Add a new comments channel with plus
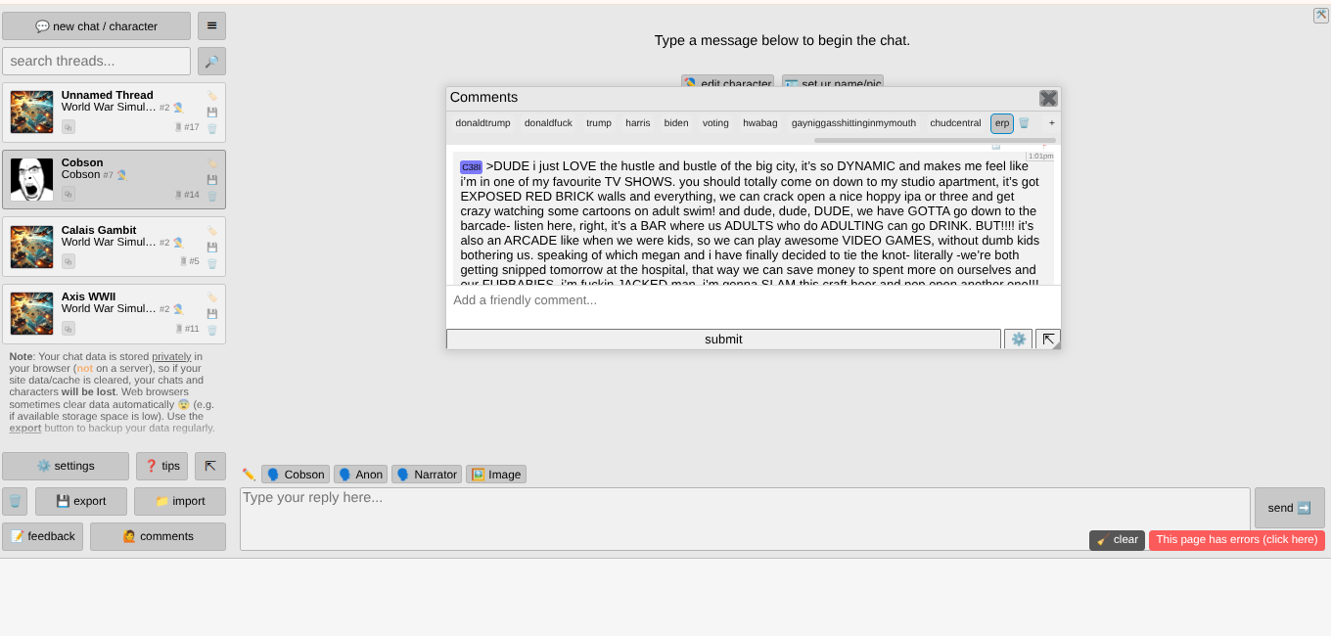1331x636 pixels. tap(1052, 123)
